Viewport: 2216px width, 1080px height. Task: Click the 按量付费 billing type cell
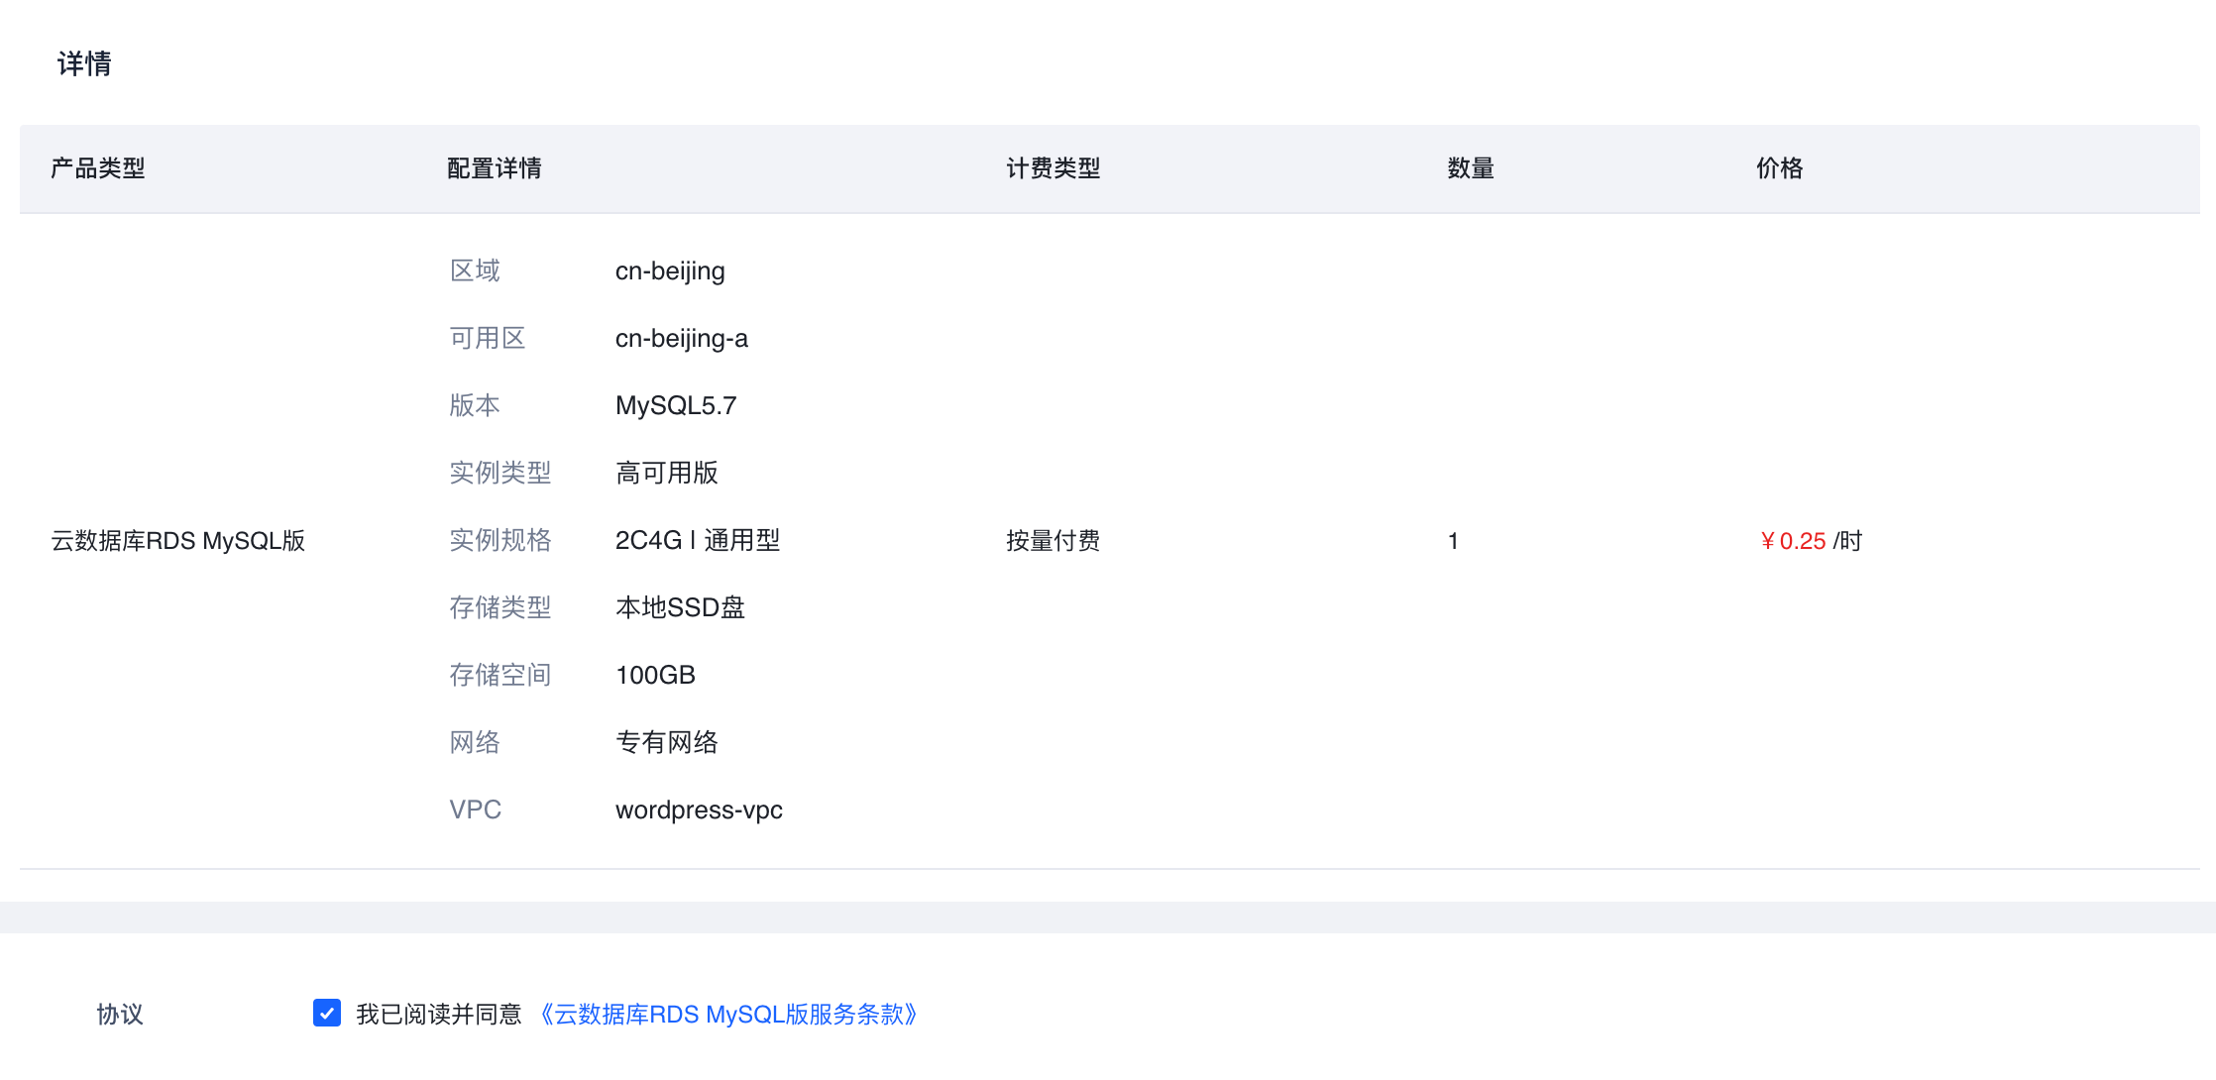point(1053,541)
